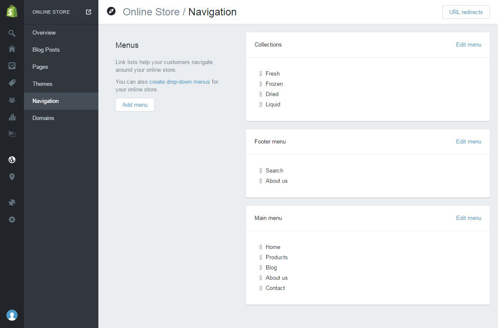
Task: Select Blog Posts in the sidebar menu
Action: point(46,50)
